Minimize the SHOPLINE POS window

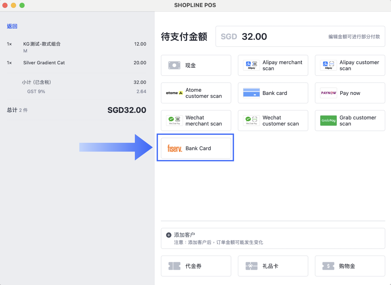click(x=13, y=5)
